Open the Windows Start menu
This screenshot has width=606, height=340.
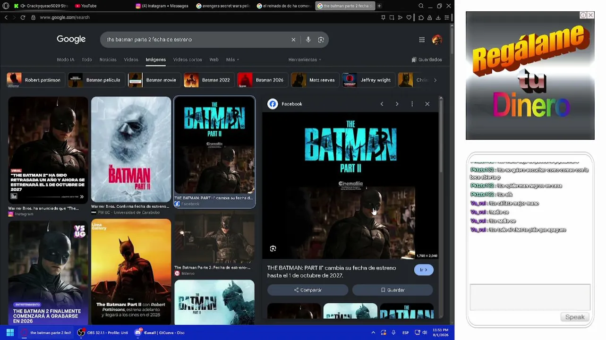10,332
